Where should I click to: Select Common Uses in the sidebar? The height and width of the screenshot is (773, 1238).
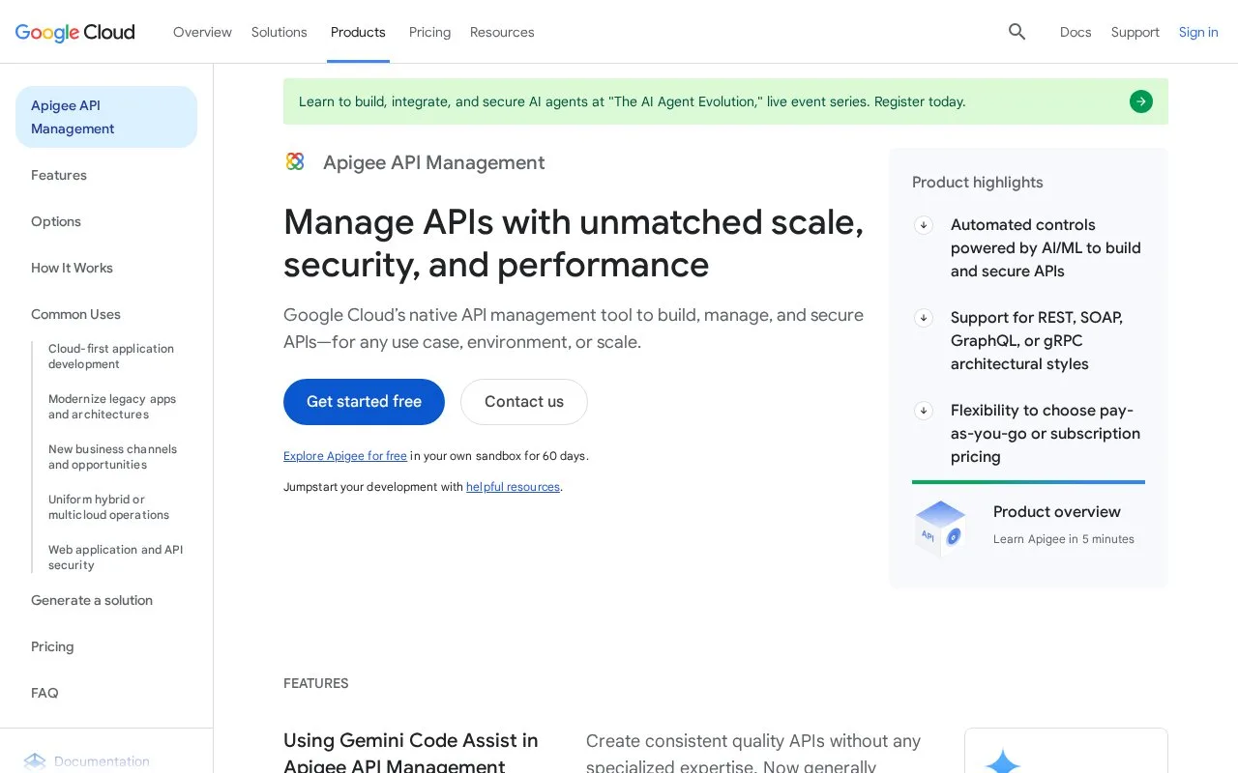(x=75, y=314)
